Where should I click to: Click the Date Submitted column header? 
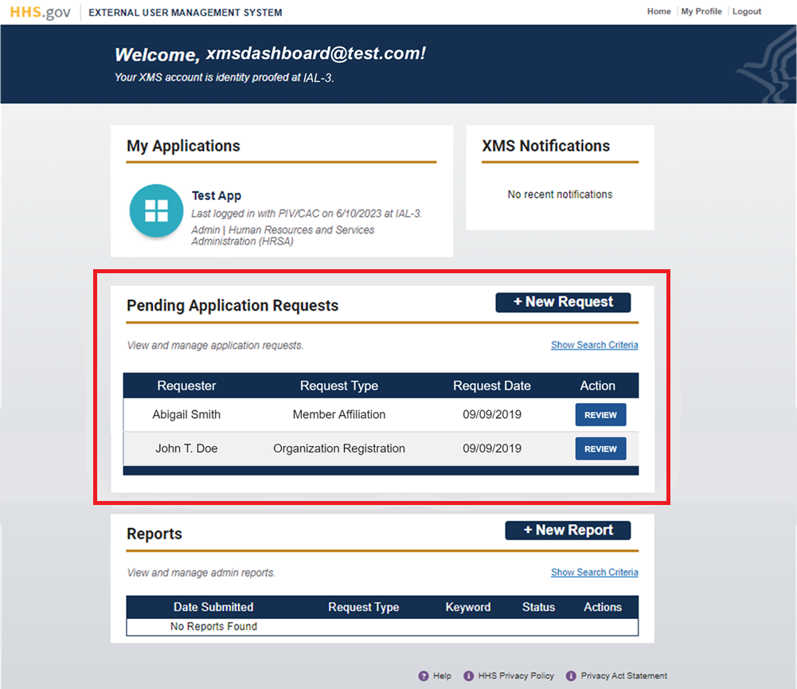point(213,607)
